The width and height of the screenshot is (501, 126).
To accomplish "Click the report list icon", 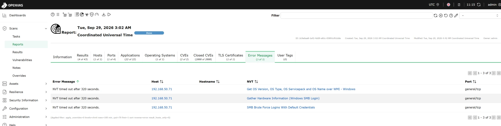I will tap(58, 14).
